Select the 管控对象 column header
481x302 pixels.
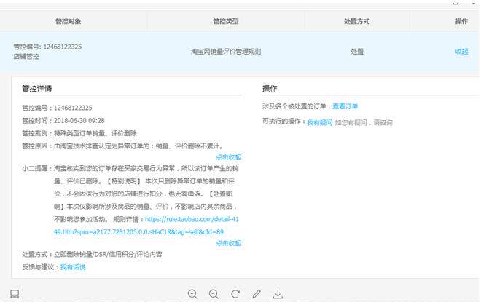point(68,21)
